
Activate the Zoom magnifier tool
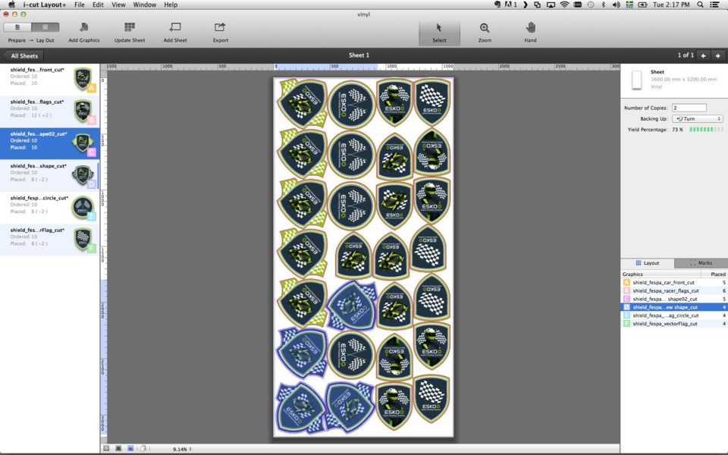[x=485, y=28]
